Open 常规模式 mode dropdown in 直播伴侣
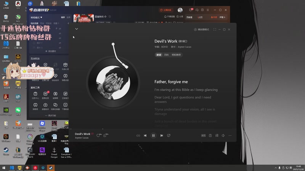The image size is (305, 171). pos(36,17)
